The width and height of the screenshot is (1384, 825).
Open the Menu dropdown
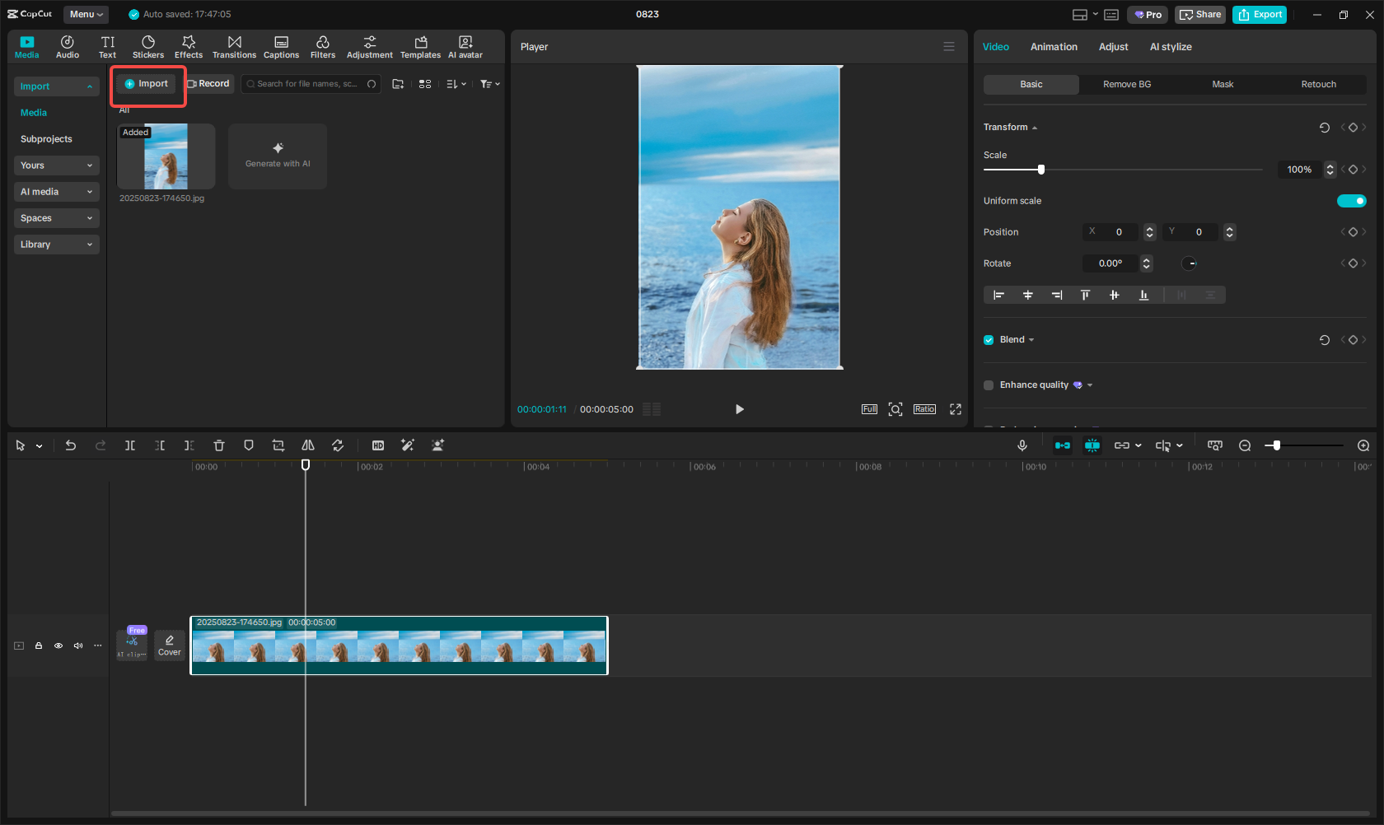pyautogui.click(x=86, y=14)
